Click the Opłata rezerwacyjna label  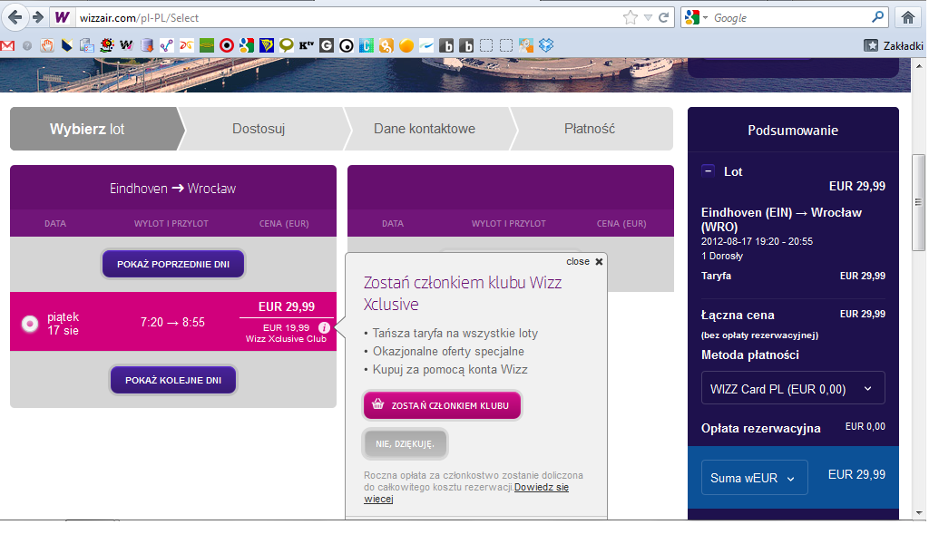(x=761, y=428)
